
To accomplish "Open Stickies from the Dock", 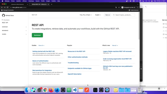I will 116,90.
